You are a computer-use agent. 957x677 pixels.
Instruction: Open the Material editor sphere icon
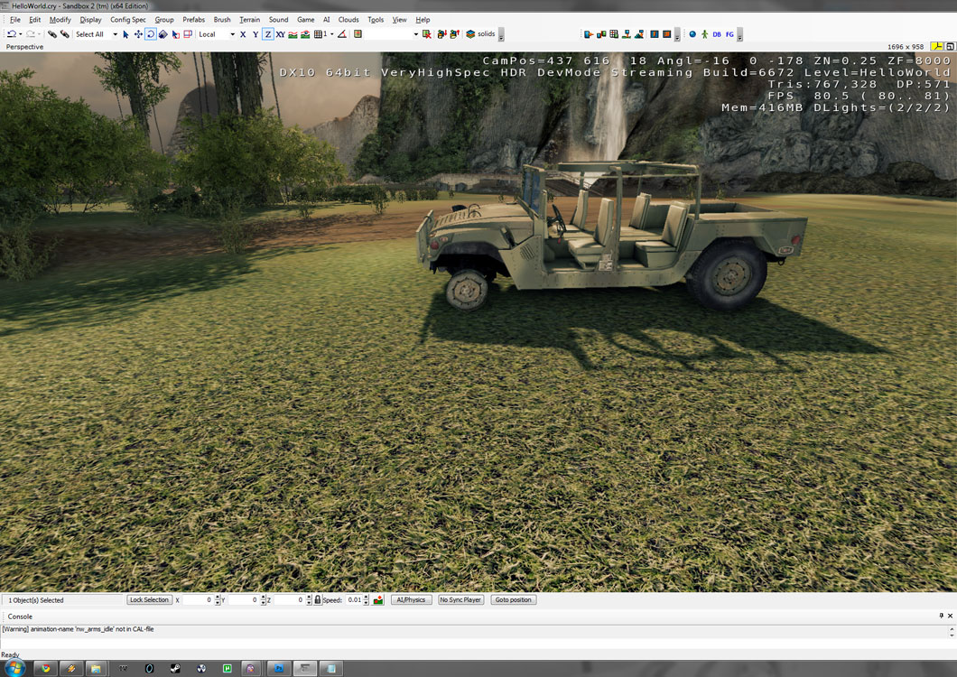(692, 34)
